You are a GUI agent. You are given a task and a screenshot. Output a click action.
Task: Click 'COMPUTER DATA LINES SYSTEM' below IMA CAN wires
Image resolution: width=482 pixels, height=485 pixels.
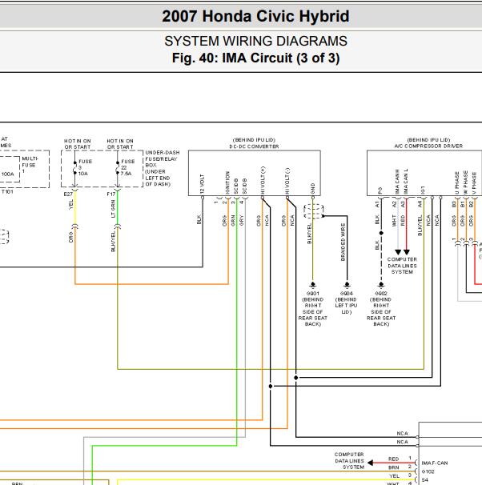click(402, 266)
